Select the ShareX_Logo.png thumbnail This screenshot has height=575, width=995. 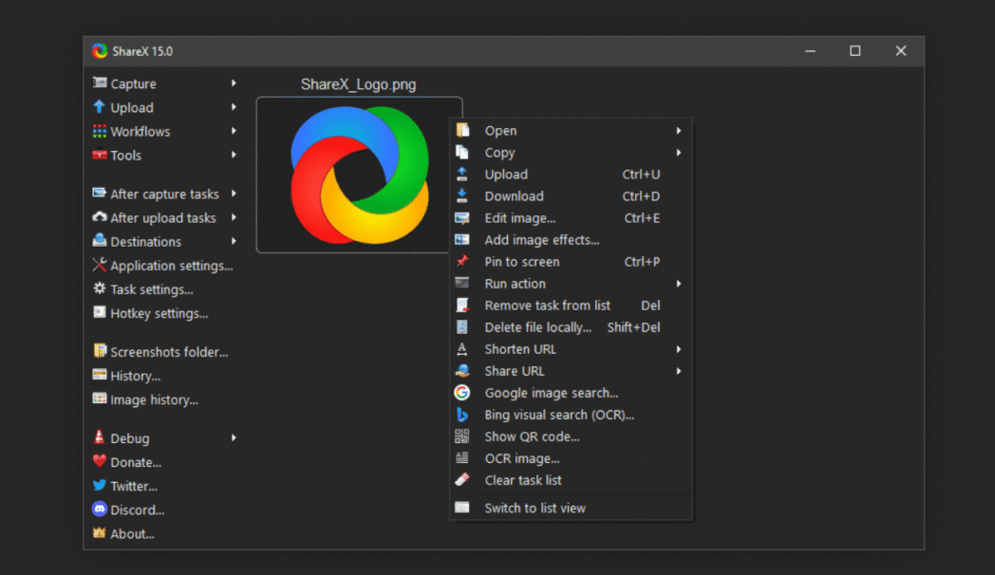359,176
